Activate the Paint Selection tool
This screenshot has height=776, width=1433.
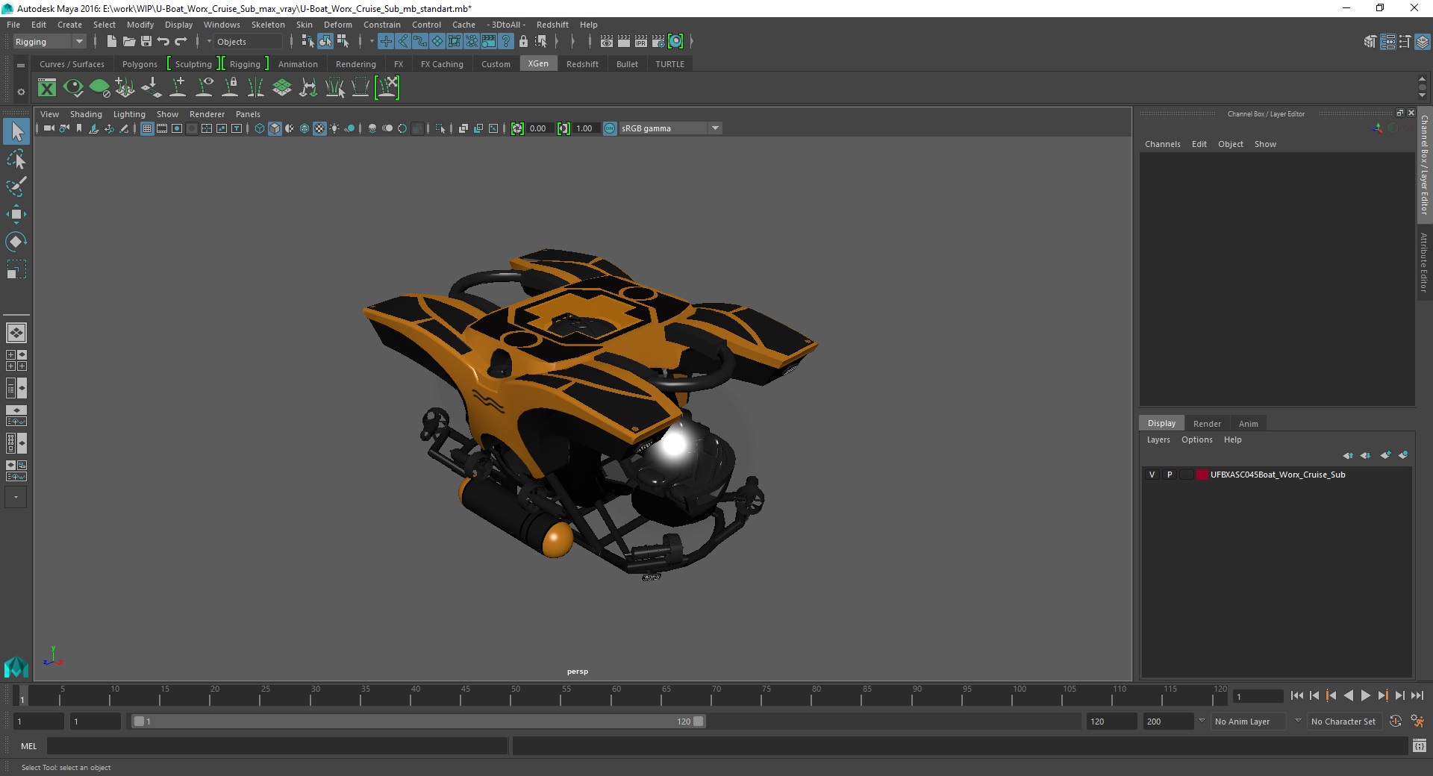coord(16,187)
